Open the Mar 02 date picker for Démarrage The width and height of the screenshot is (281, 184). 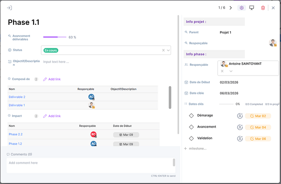point(258,116)
